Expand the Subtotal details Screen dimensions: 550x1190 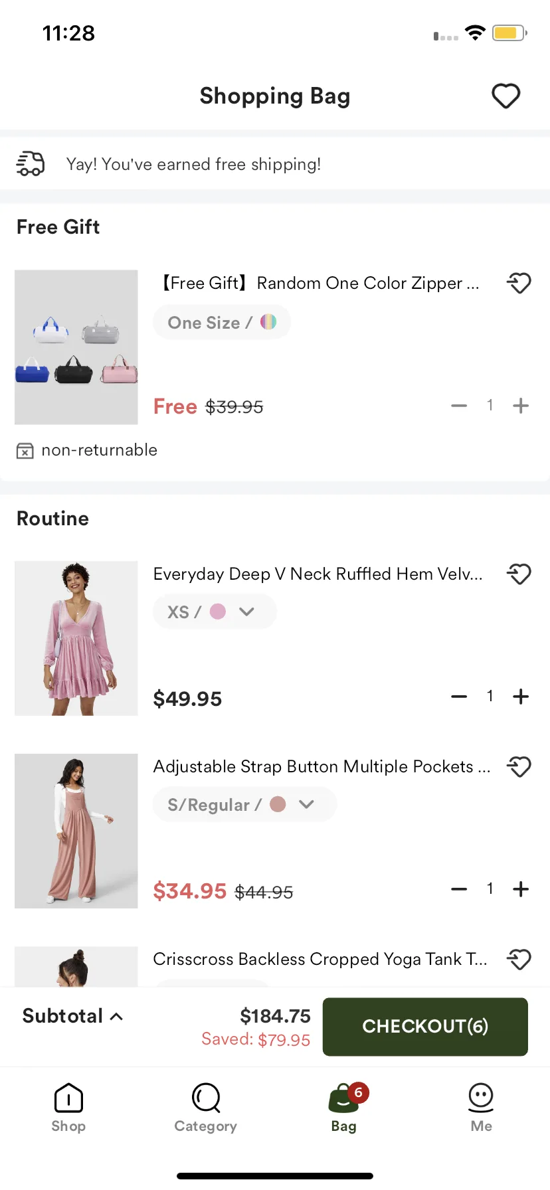pos(73,1016)
